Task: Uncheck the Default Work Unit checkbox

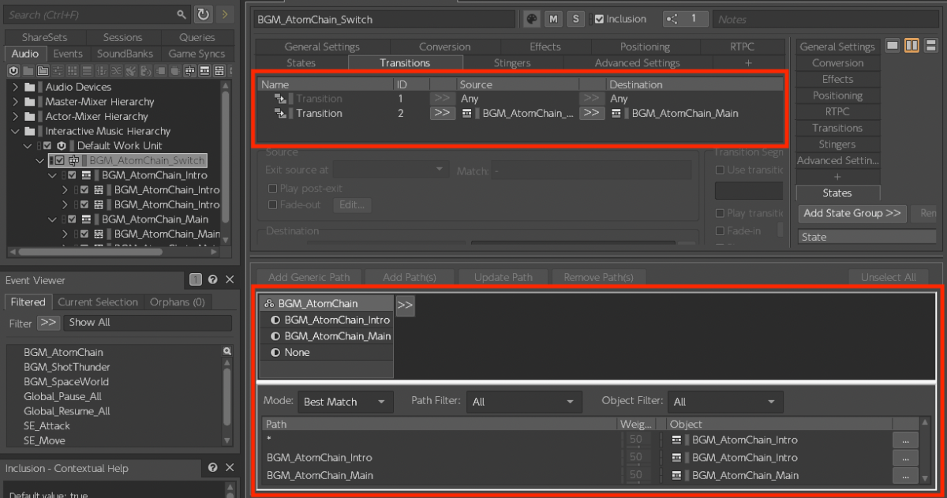Action: click(x=47, y=146)
